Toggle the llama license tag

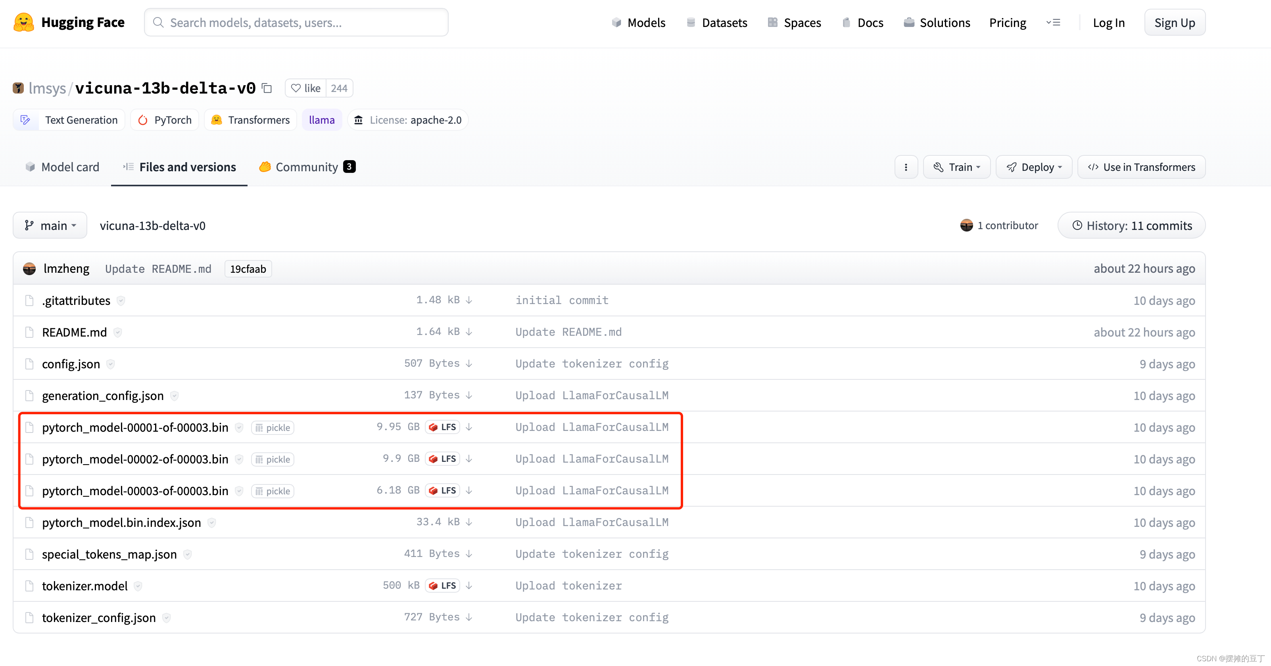tap(322, 120)
